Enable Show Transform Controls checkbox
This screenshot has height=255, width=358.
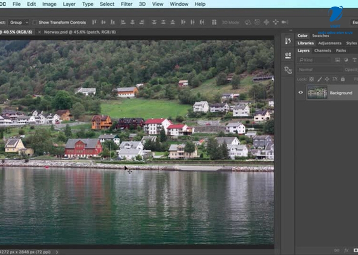(35, 22)
